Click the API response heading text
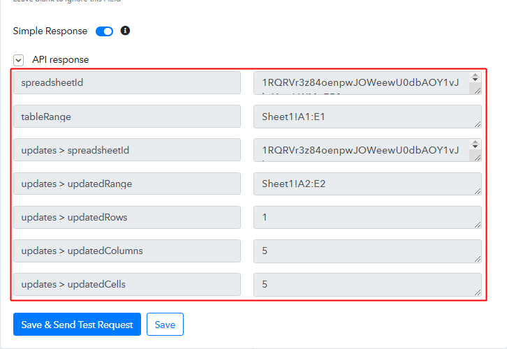This screenshot has width=507, height=349. click(61, 60)
